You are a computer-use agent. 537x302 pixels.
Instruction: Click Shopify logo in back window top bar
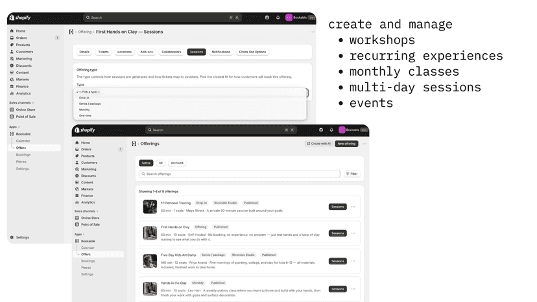click(20, 17)
